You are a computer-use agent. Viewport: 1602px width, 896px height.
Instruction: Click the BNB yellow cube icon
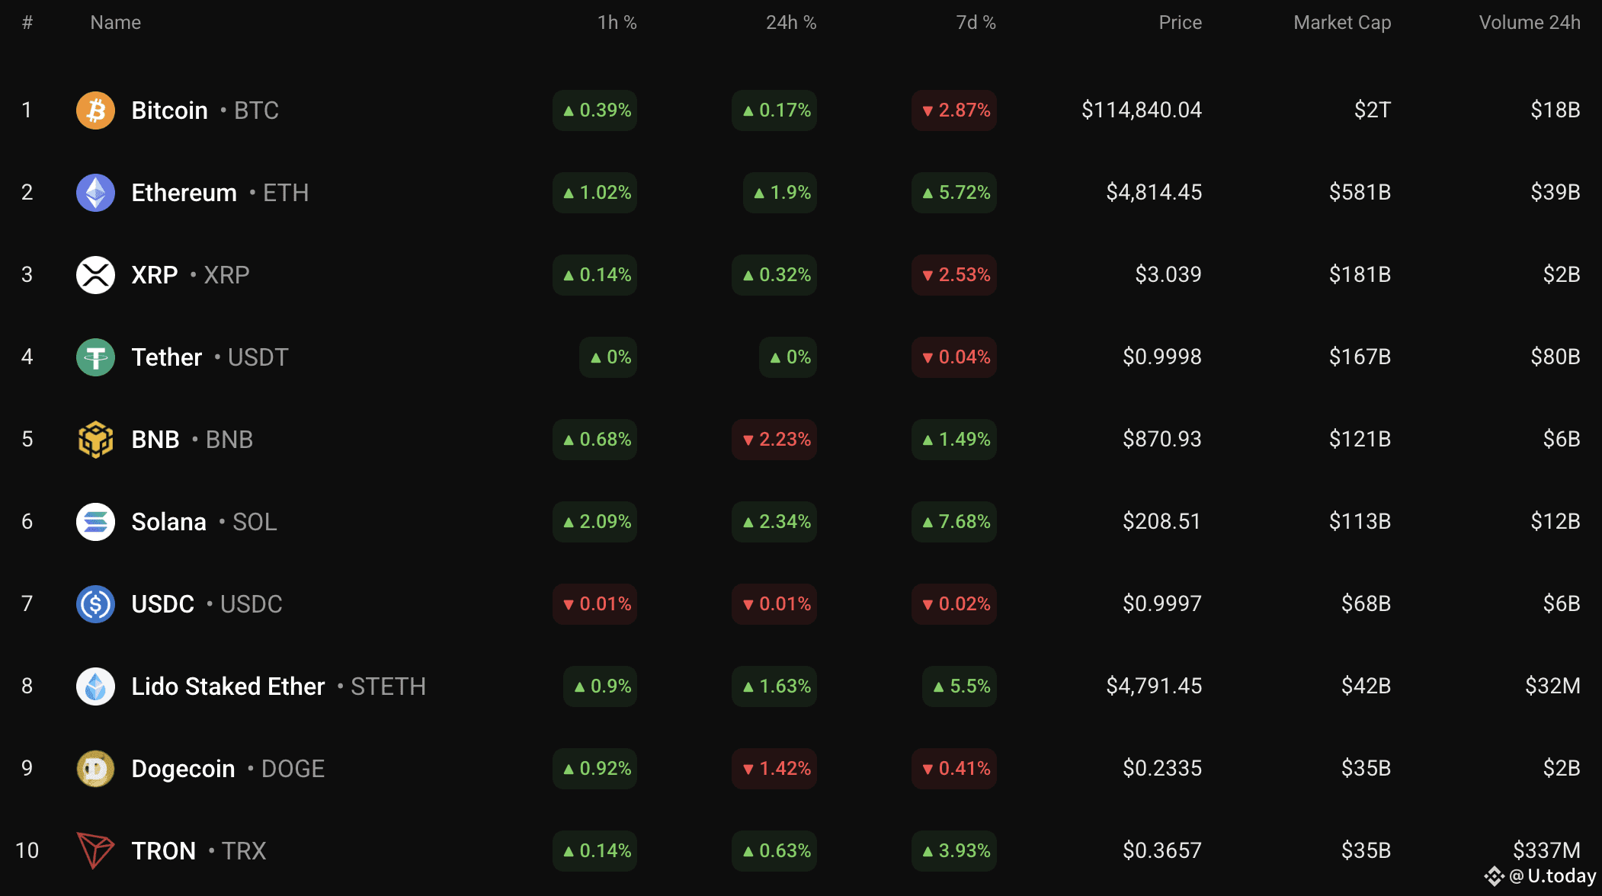pyautogui.click(x=95, y=440)
